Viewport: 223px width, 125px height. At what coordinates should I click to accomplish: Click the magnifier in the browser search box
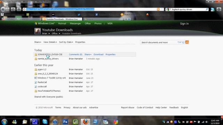(x=207, y=9)
